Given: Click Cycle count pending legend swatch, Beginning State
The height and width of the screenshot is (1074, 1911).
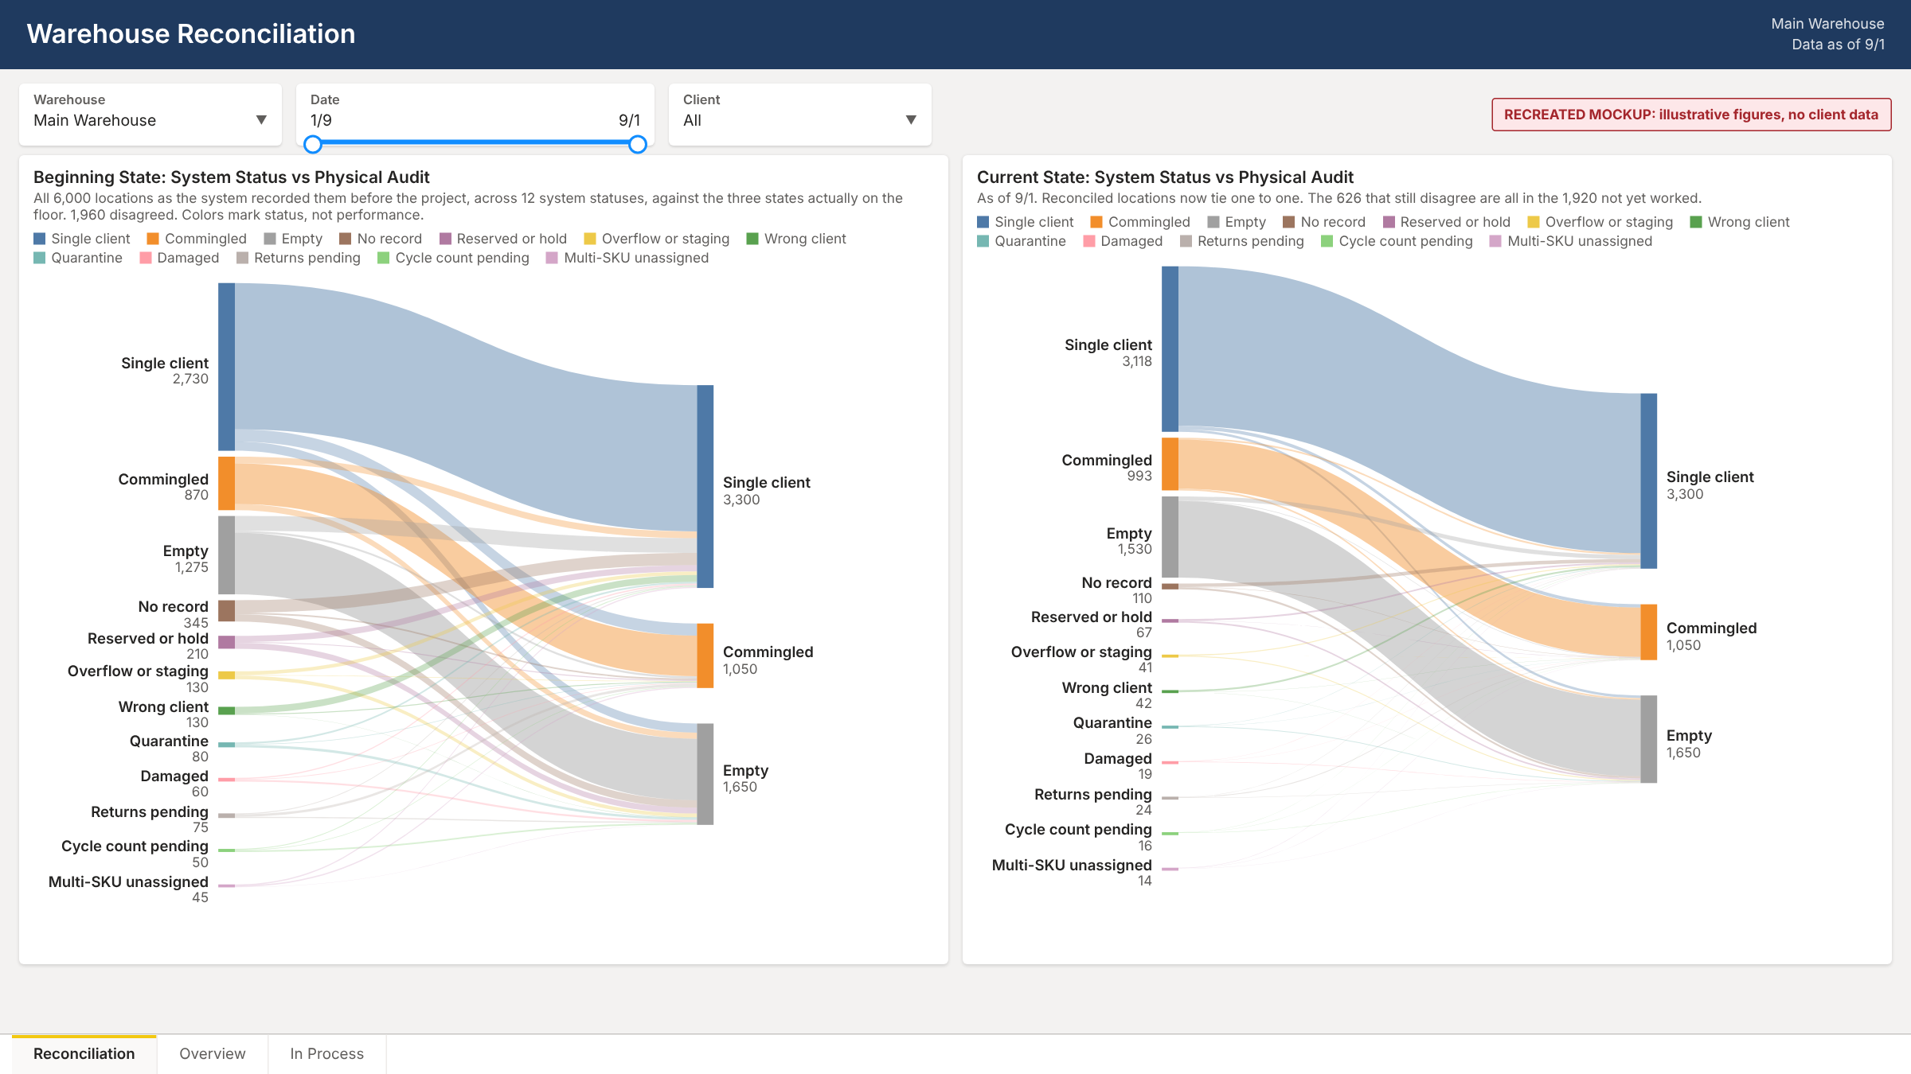Looking at the screenshot, I should [x=383, y=258].
